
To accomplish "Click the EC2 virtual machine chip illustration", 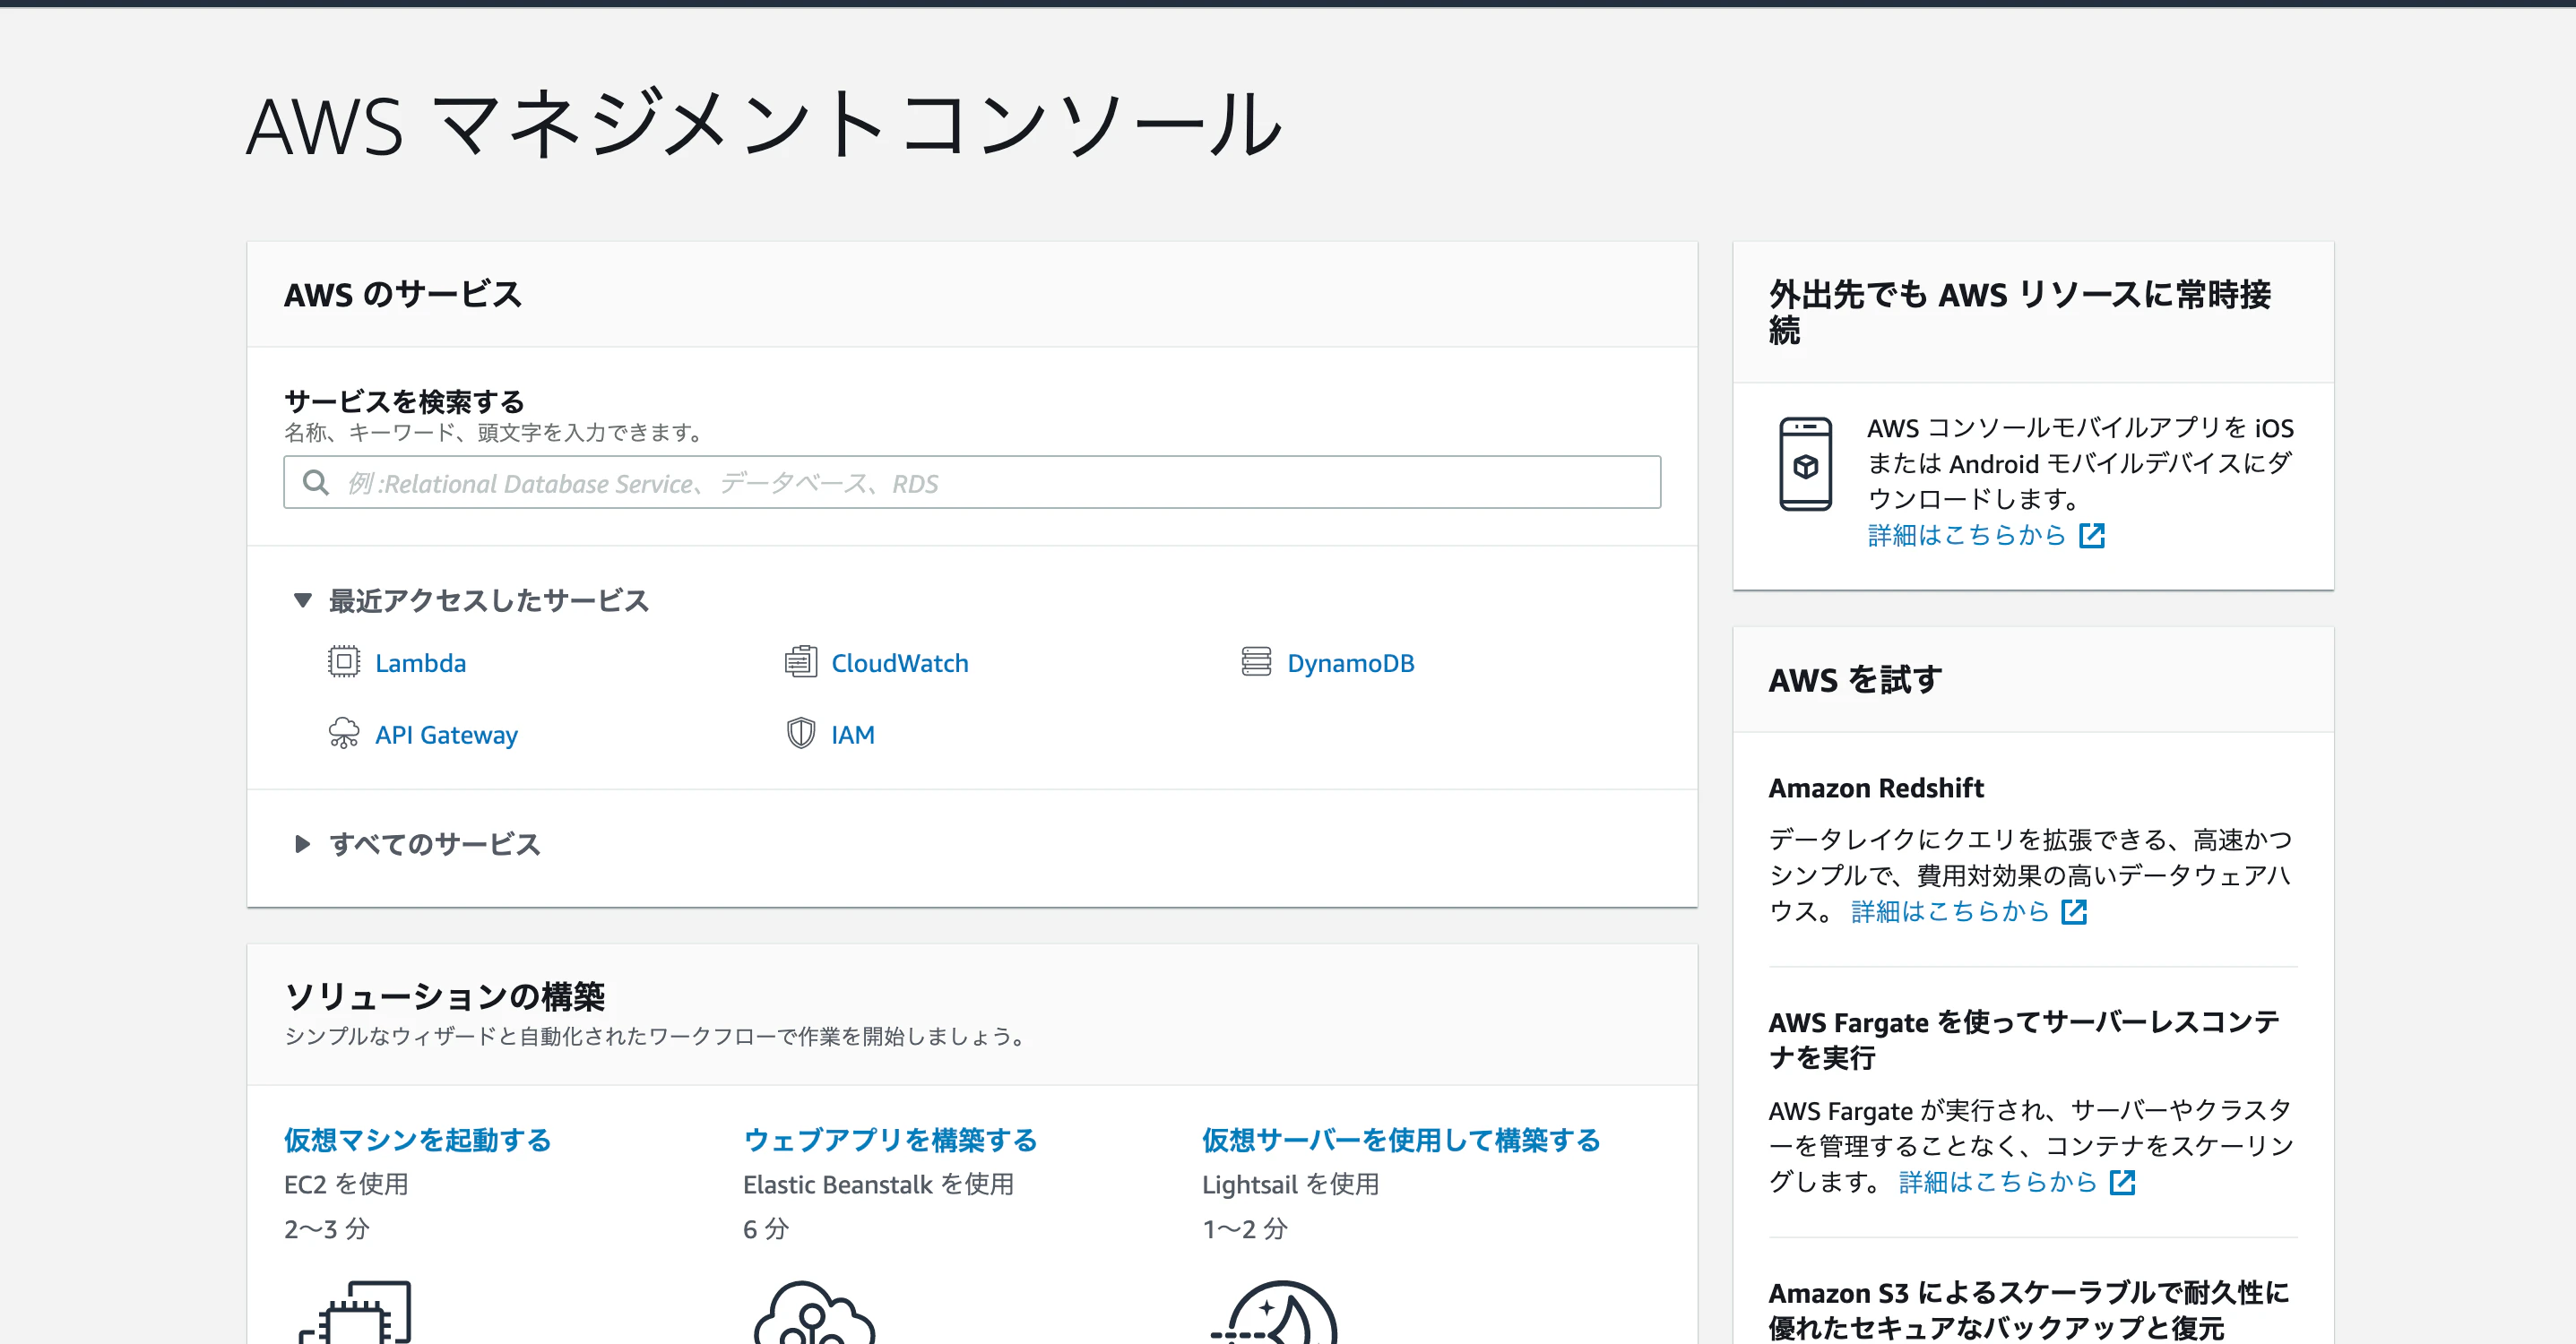I will pos(356,1312).
